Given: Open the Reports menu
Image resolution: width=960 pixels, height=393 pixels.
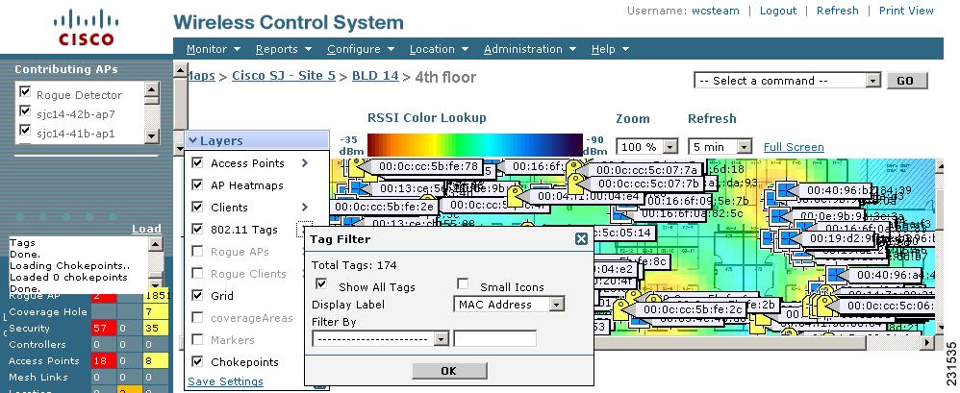Looking at the screenshot, I should pyautogui.click(x=284, y=50).
